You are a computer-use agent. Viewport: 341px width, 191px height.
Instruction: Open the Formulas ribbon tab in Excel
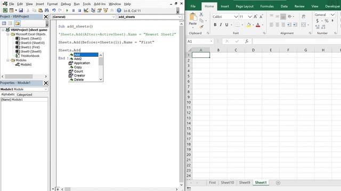coord(267,6)
